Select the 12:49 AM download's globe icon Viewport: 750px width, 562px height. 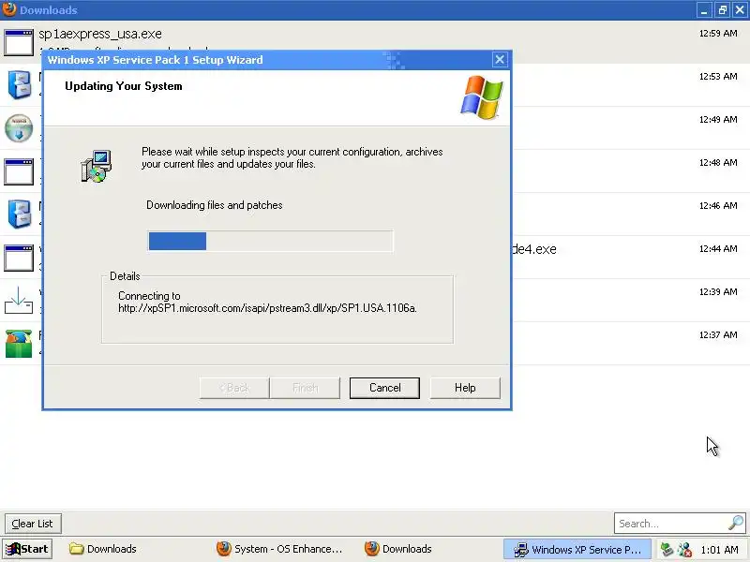coord(19,128)
